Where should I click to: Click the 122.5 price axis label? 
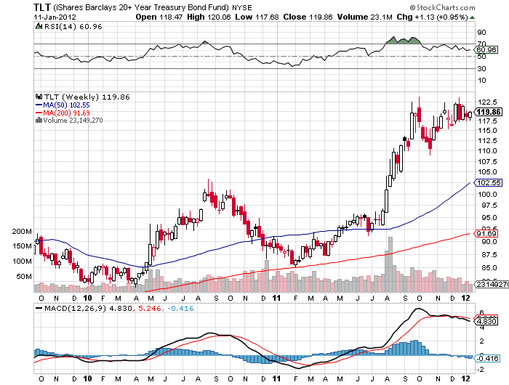pyautogui.click(x=487, y=102)
